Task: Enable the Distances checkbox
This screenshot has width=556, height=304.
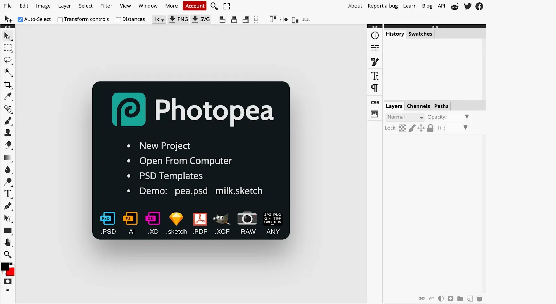Action: coord(118,19)
